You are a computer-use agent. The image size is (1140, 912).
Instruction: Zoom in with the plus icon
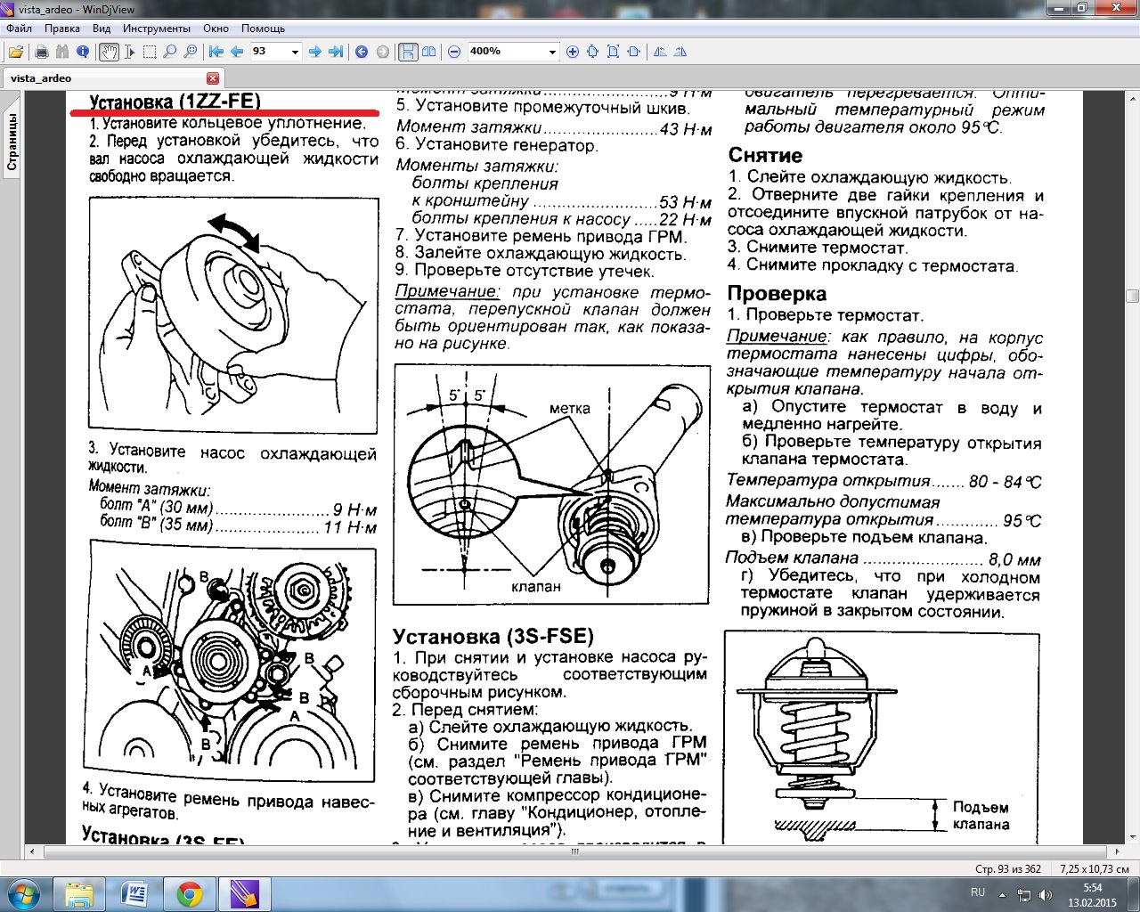click(573, 52)
